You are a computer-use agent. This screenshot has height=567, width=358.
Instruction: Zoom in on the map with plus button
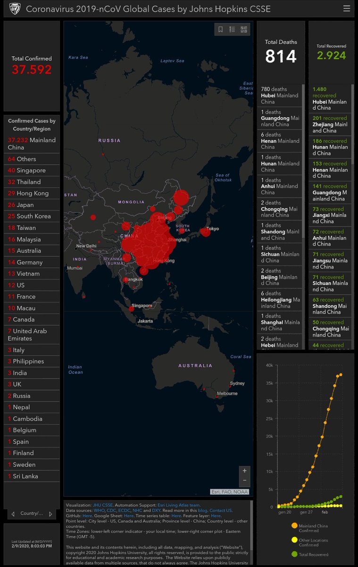pos(244,471)
